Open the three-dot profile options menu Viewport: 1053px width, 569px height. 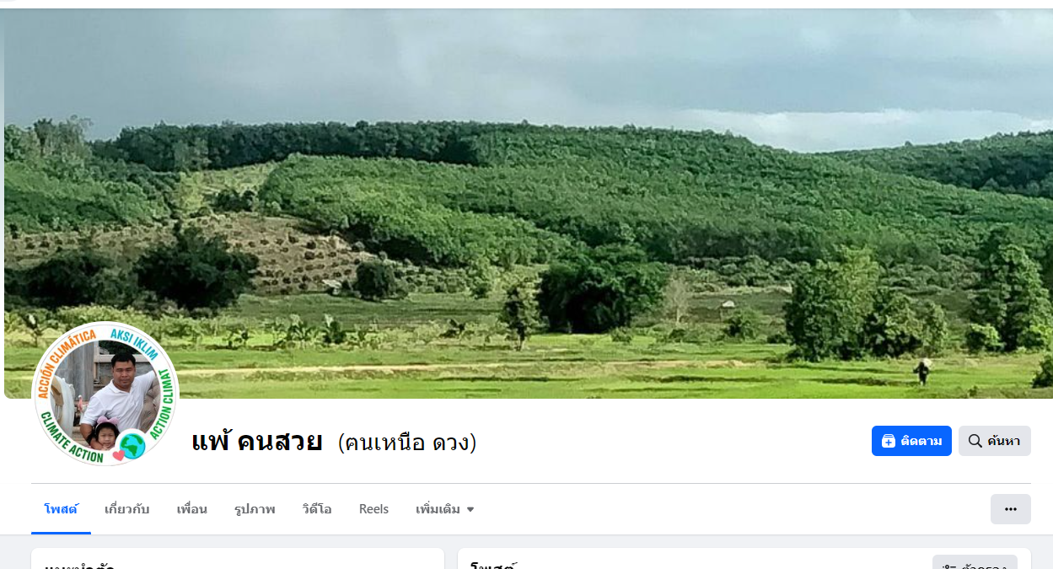coord(1011,509)
